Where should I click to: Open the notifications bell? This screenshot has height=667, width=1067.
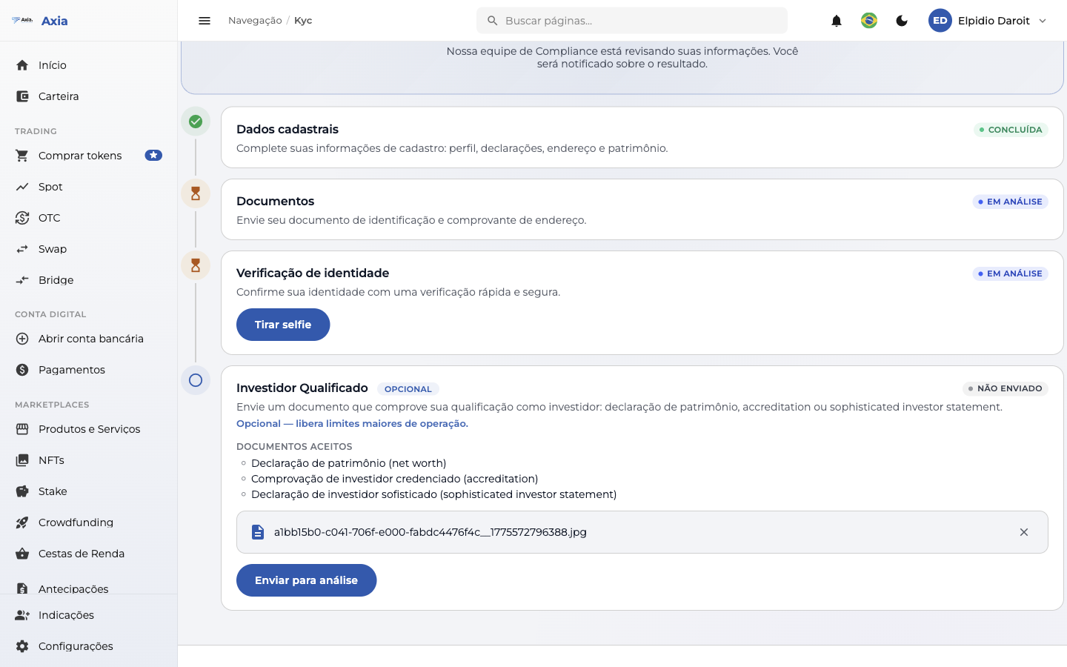(837, 21)
